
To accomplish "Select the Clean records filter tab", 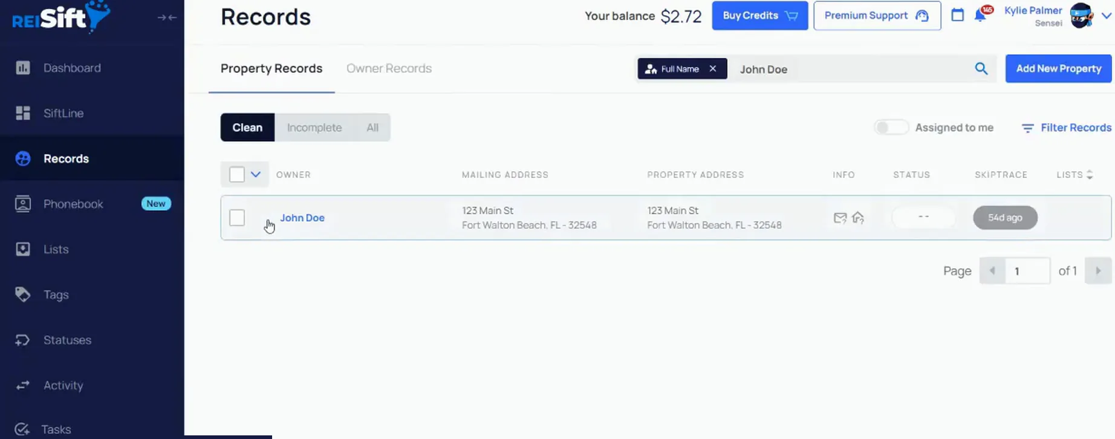I will (x=247, y=128).
